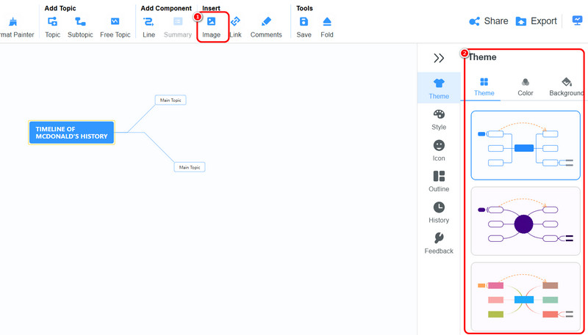
Task: Open the Style sidebar section
Action: click(x=439, y=119)
